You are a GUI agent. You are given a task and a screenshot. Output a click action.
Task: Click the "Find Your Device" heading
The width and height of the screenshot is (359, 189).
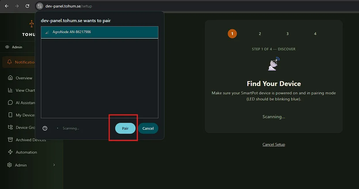point(274,84)
